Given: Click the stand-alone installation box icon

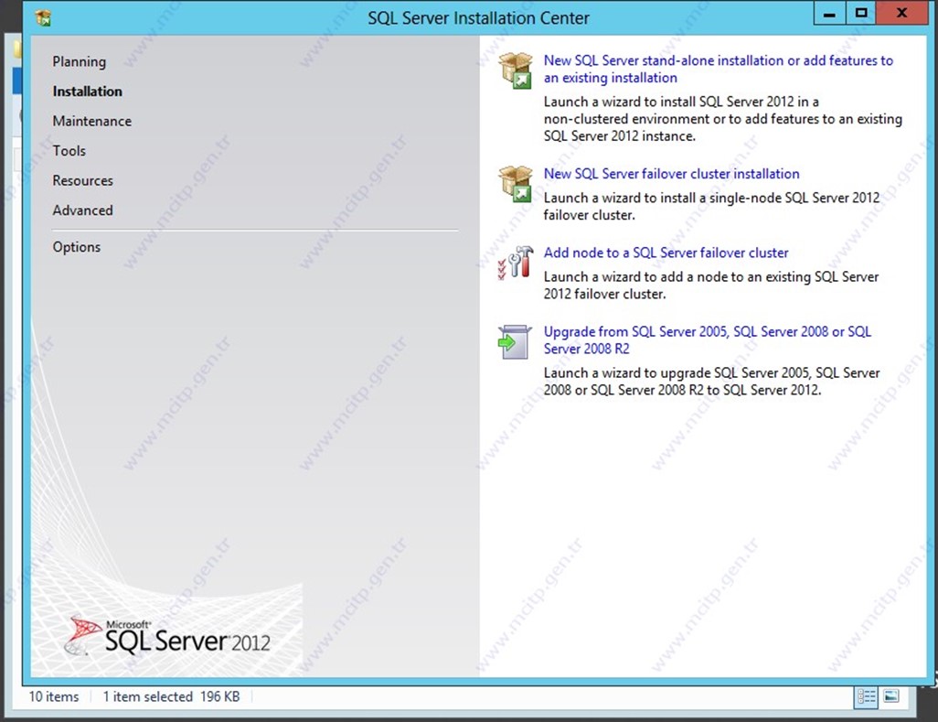Looking at the screenshot, I should click(515, 70).
